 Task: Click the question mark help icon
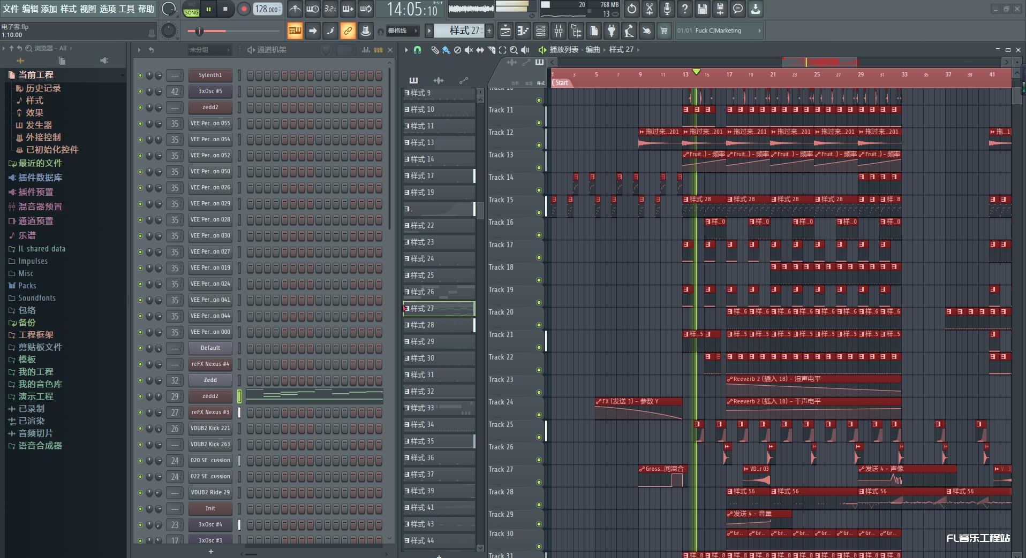point(685,9)
